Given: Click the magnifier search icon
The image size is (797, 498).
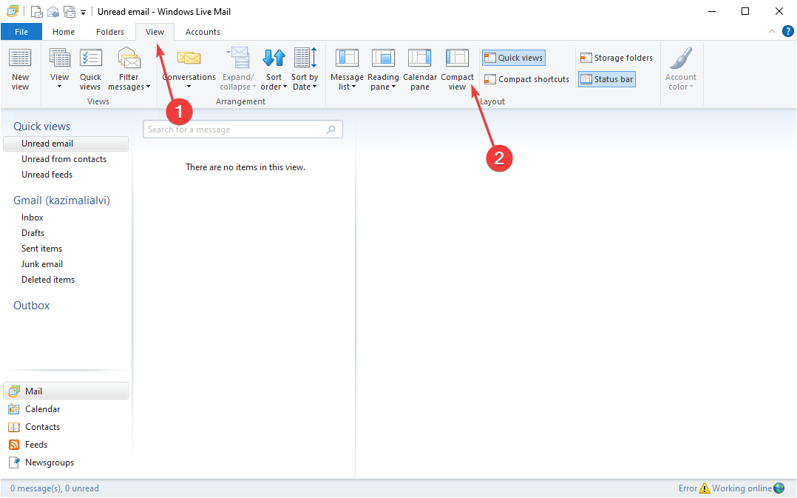Looking at the screenshot, I should (x=331, y=129).
